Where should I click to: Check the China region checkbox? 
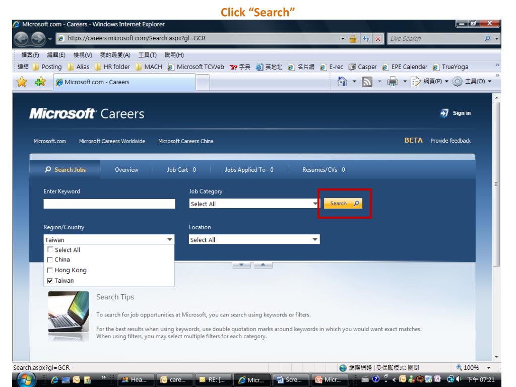click(x=50, y=260)
